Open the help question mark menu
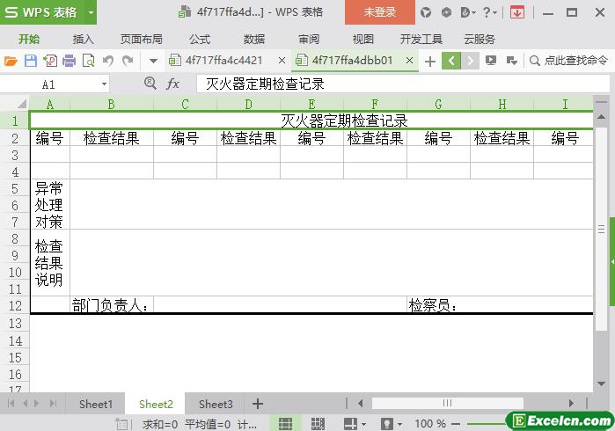 pyautogui.click(x=489, y=12)
